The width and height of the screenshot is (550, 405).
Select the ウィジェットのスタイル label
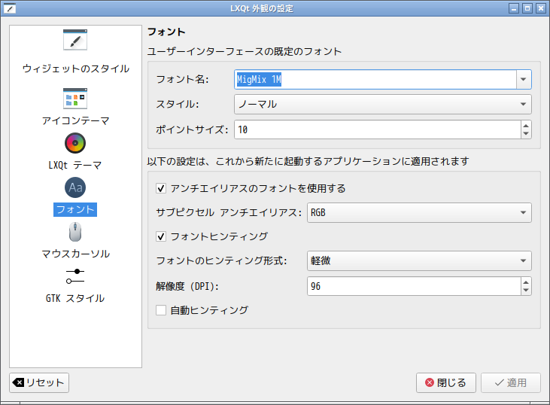coord(76,69)
